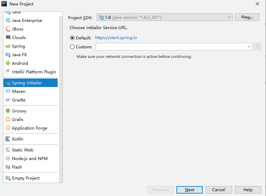The width and height of the screenshot is (266, 196).
Task: Click the Grails orange icon
Action: point(8,120)
